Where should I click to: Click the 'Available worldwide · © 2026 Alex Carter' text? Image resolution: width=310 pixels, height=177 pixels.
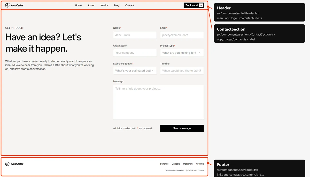coord(185,171)
